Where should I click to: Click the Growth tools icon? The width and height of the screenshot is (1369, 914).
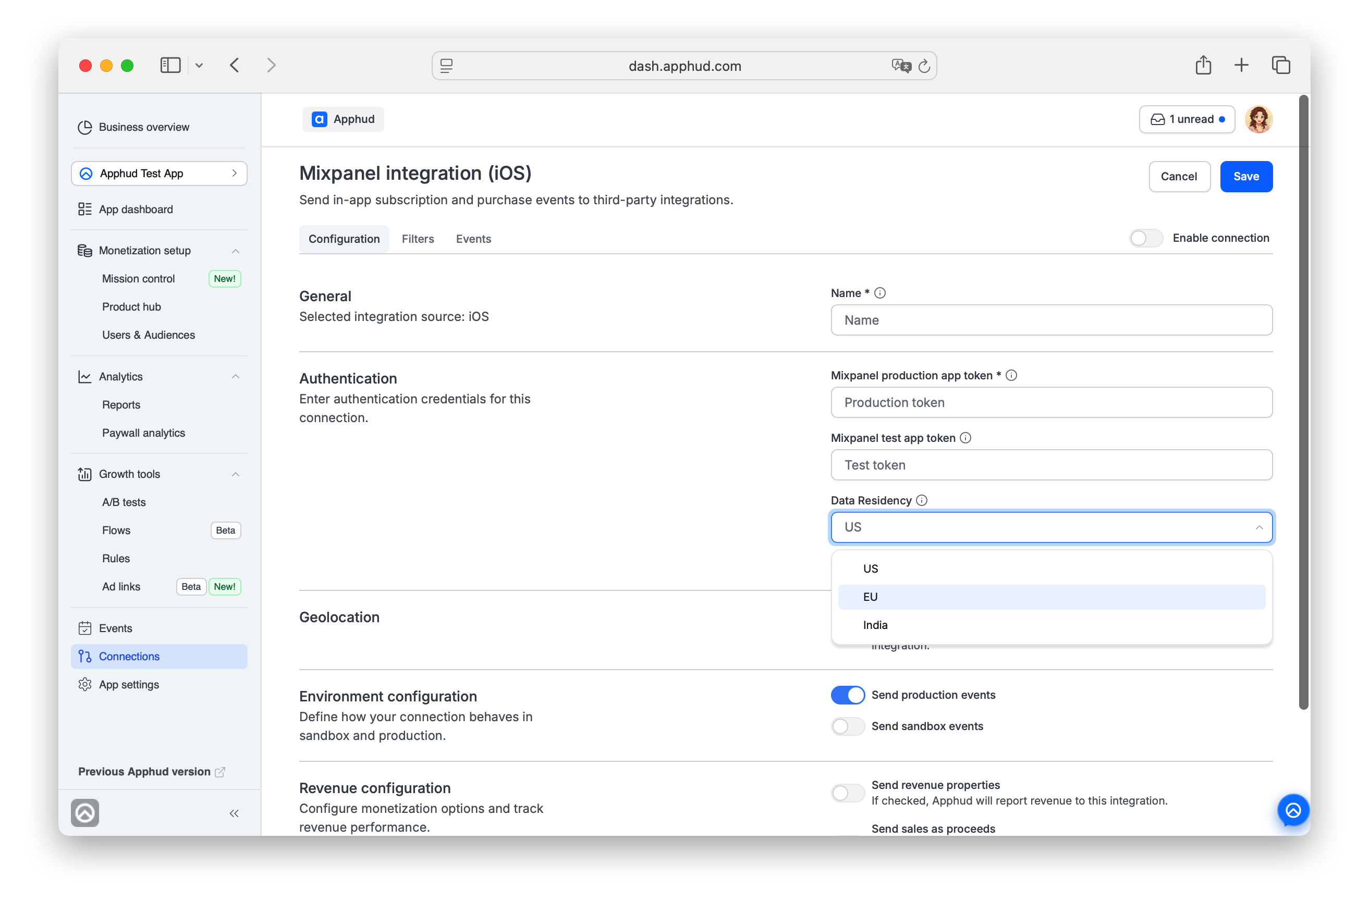click(x=84, y=474)
